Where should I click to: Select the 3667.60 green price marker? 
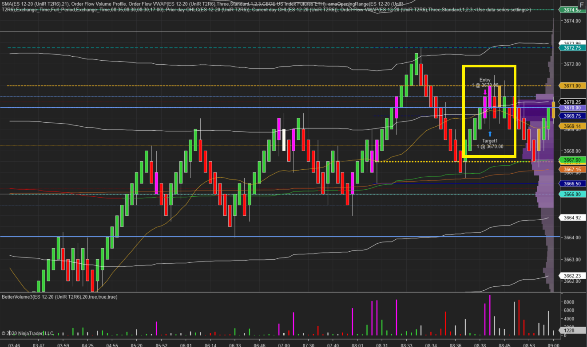tap(572, 160)
